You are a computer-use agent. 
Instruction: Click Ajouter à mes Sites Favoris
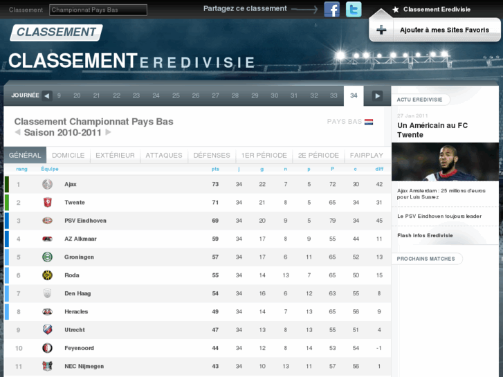click(444, 30)
